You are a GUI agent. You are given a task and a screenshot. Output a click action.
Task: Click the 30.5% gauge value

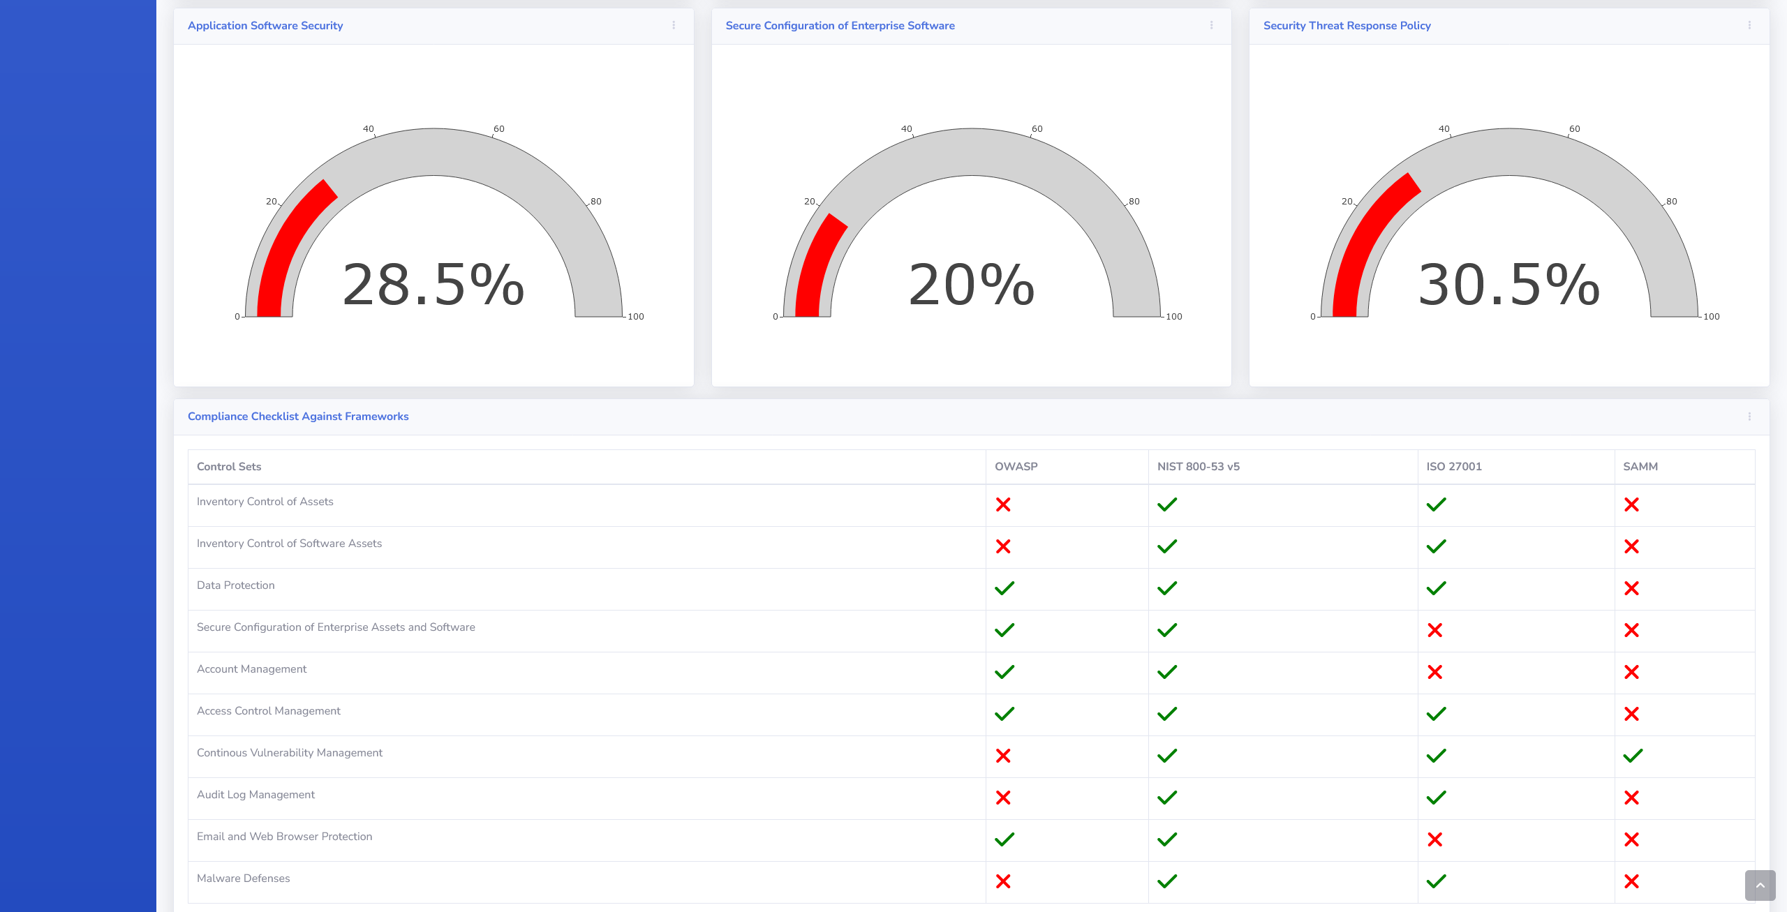pyautogui.click(x=1508, y=285)
